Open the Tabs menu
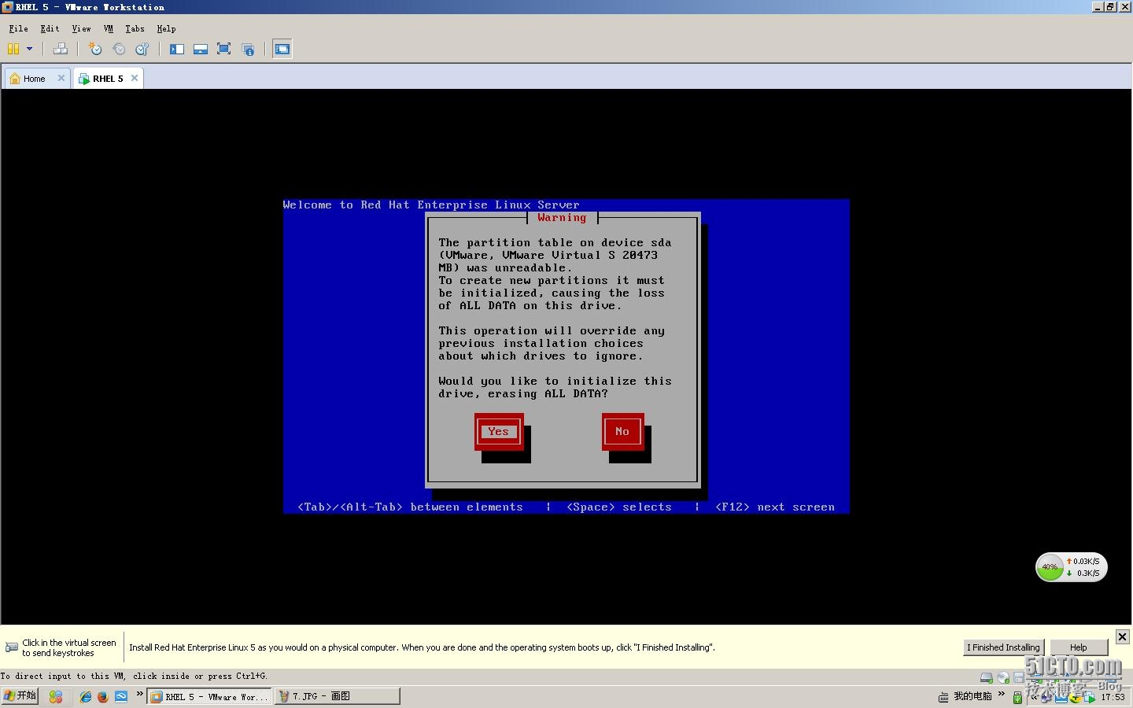 (135, 28)
